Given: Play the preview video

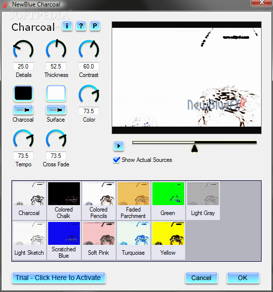Looking at the screenshot, I should [x=119, y=146].
